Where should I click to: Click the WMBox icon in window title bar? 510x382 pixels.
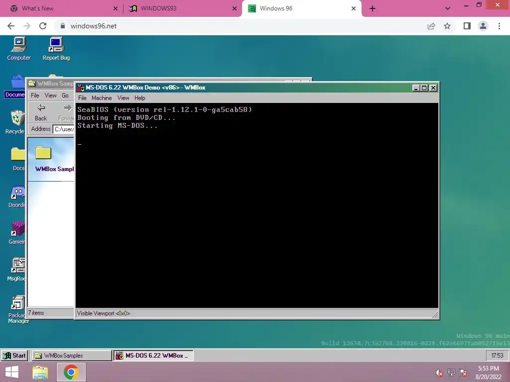[x=81, y=88]
